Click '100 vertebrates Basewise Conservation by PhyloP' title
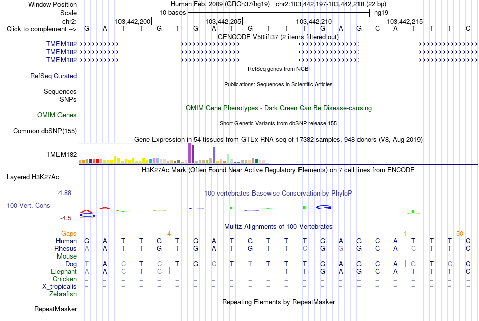 click(x=278, y=194)
